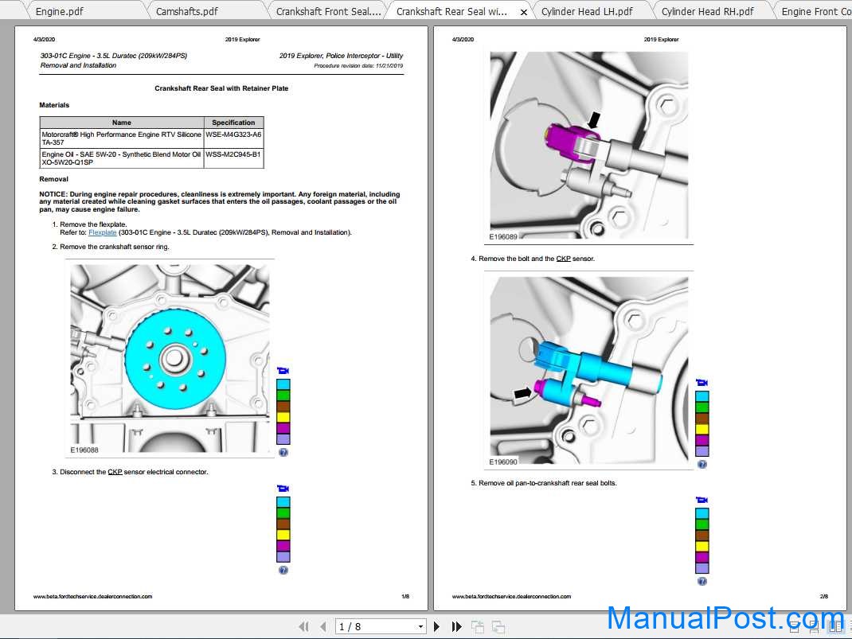Screen dimensions: 852x639
Task: Click page 1 footer www.beta.fordtechservice.dealerconnection.com
Action: 93,596
